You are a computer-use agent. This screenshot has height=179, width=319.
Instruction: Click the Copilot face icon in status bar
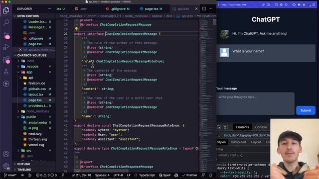tap(176, 175)
